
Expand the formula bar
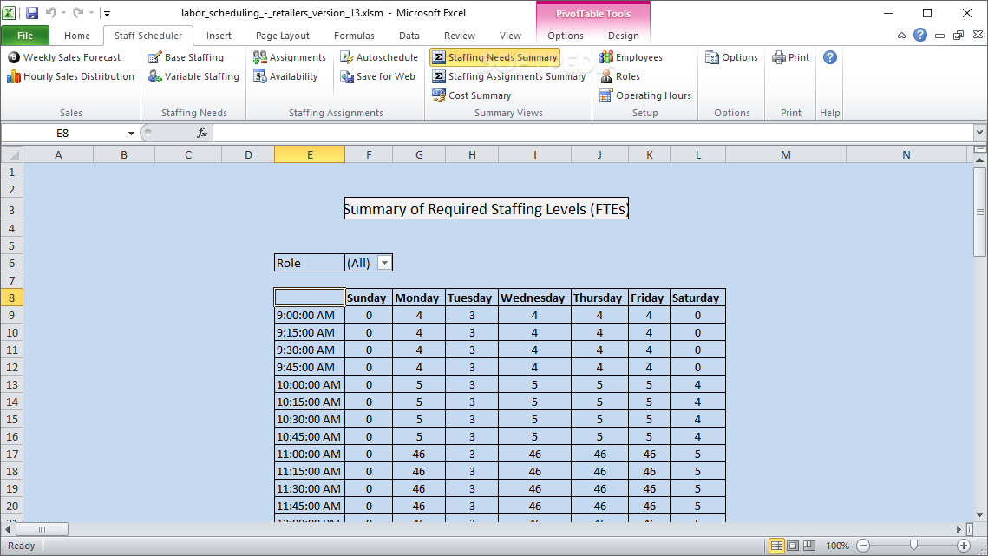(979, 133)
